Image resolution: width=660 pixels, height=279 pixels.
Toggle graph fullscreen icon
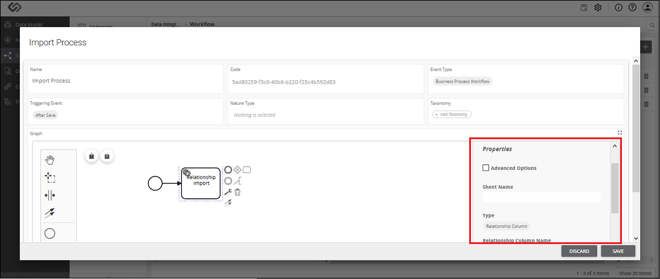619,133
